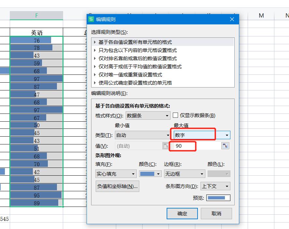Screen dimensions: 289x229
Task: Select the column F header in the spreadsheet
Action: (36, 15)
